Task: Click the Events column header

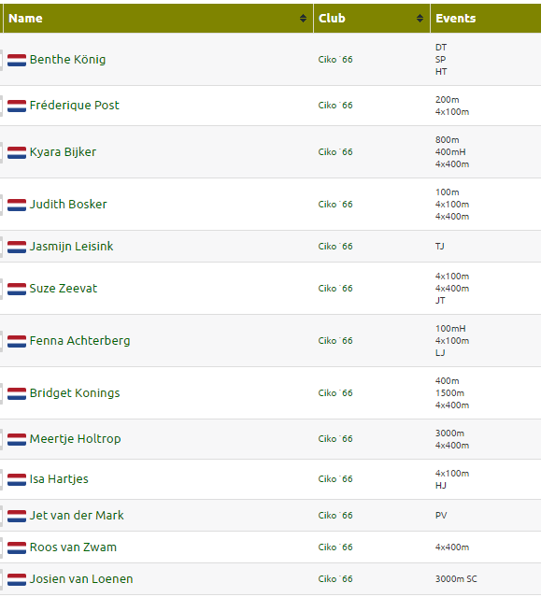Action: 456,19
